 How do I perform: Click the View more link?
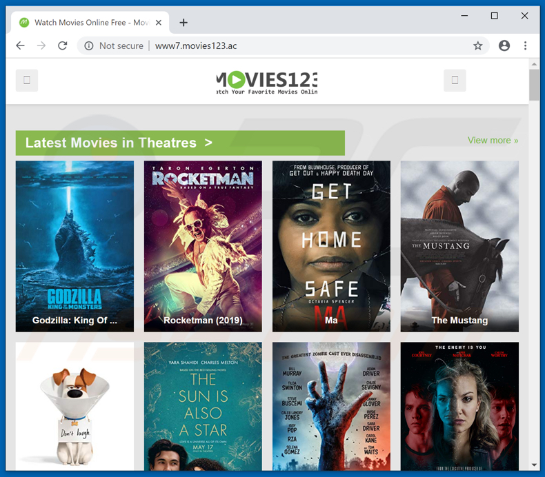493,141
